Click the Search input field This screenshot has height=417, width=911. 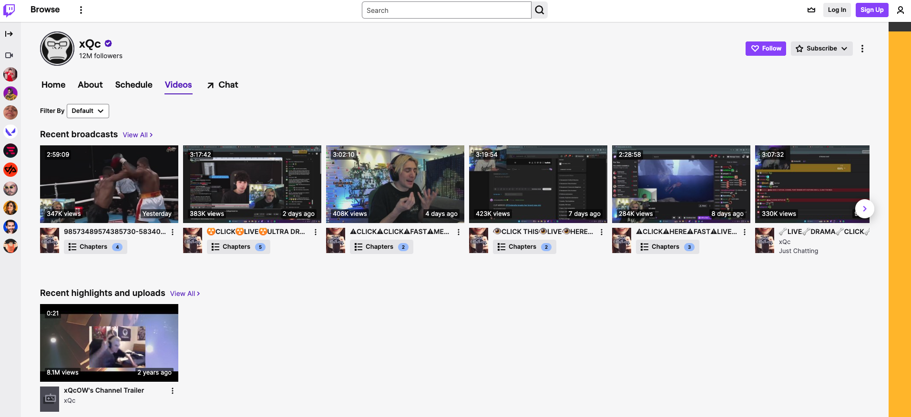(x=447, y=10)
